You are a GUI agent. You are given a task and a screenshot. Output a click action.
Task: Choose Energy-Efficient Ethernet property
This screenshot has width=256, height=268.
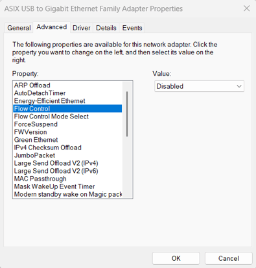[x=67, y=101]
